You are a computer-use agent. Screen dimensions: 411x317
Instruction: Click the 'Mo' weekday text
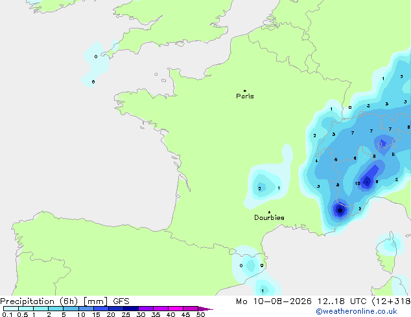click(241, 301)
